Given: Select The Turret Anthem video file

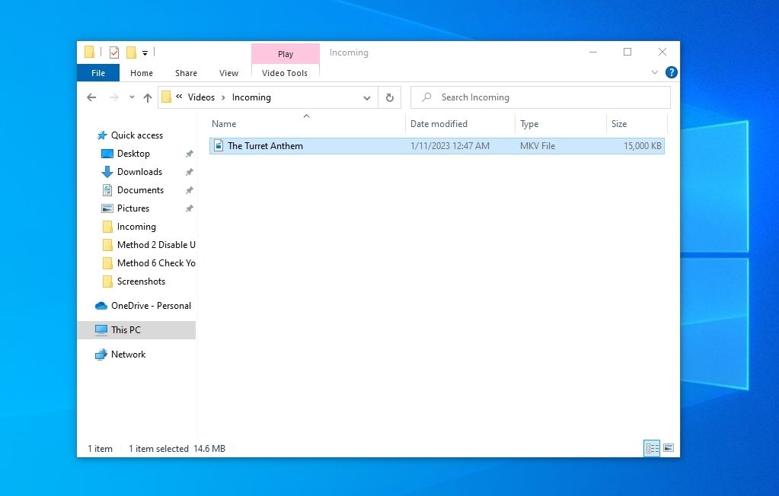Looking at the screenshot, I should point(267,145).
